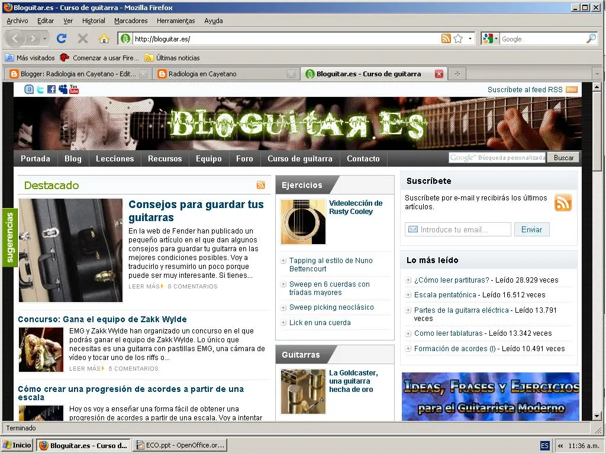This screenshot has width=606, height=454.
Task: Open the address bar history dropdown arrow
Action: 470,38
